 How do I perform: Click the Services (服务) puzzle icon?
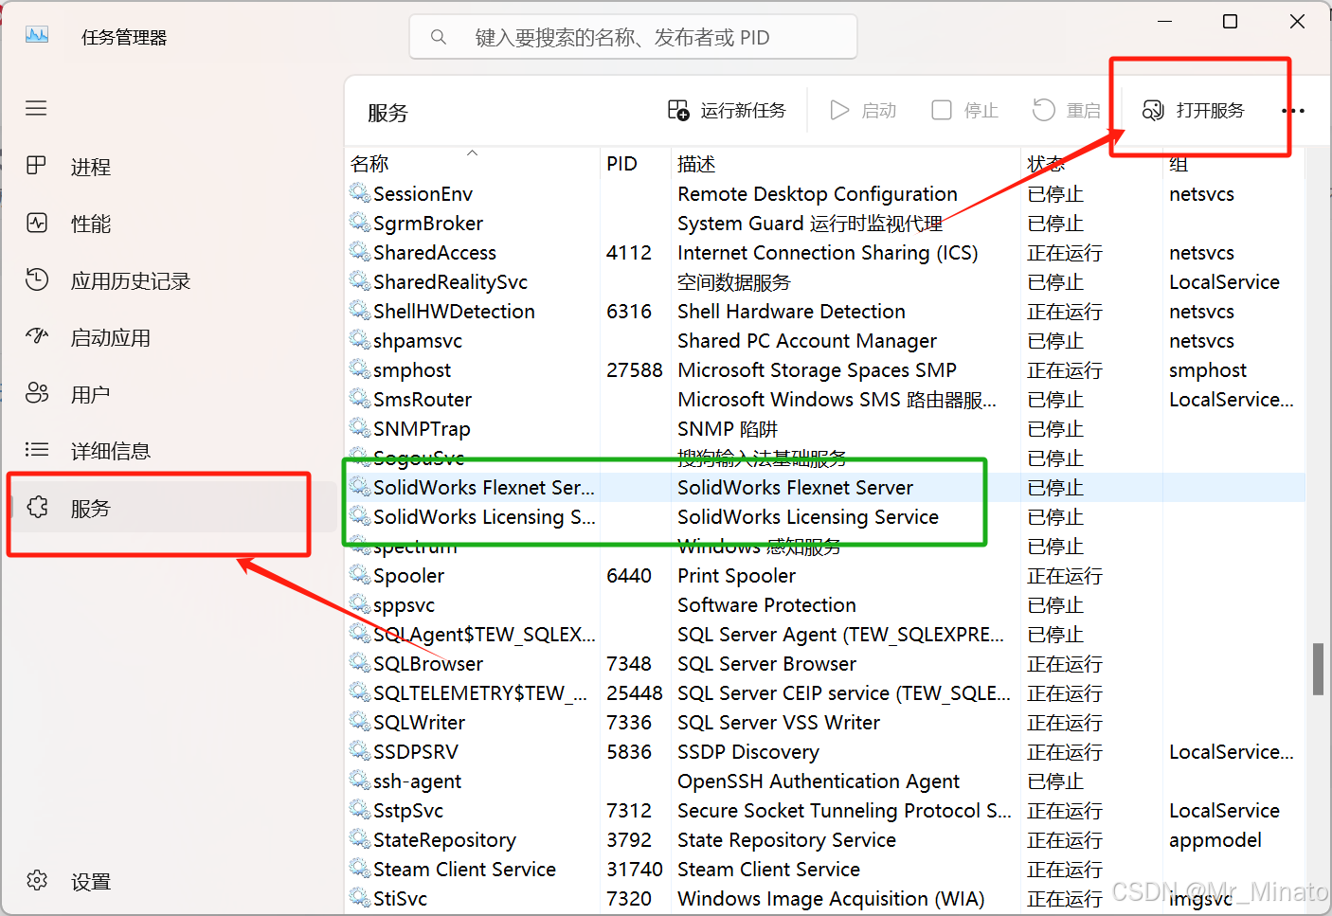(x=36, y=508)
